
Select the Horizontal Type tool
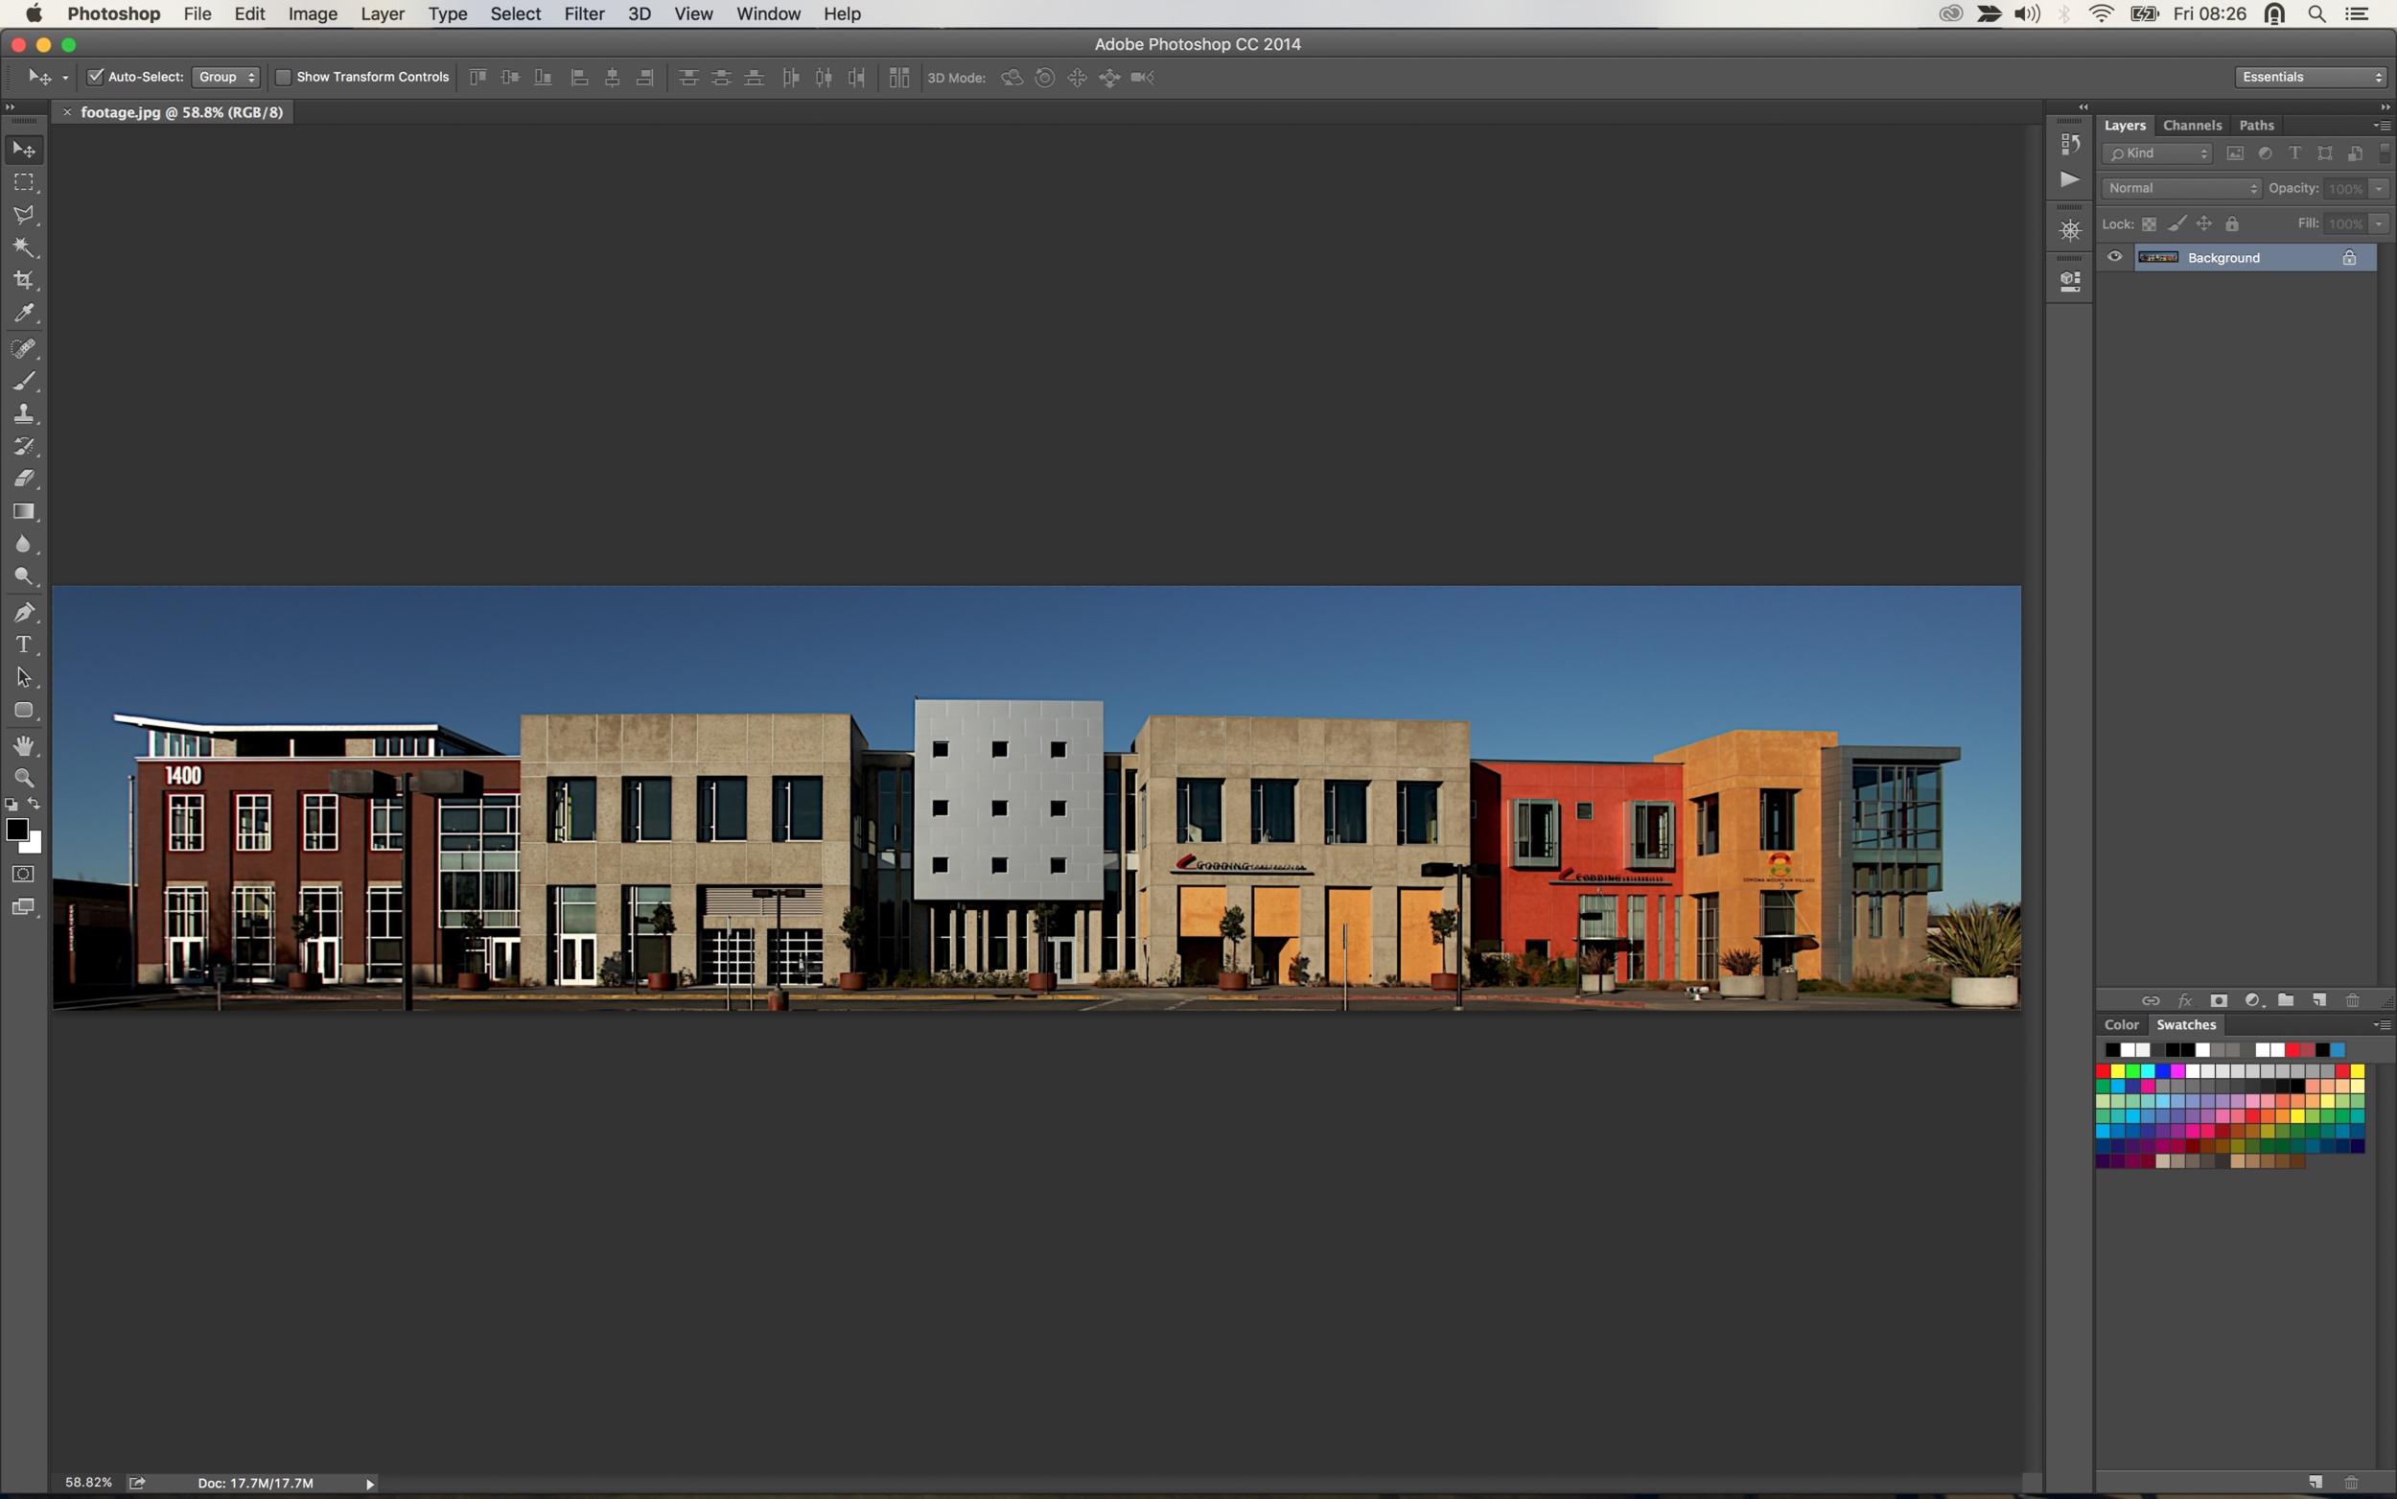click(x=24, y=644)
